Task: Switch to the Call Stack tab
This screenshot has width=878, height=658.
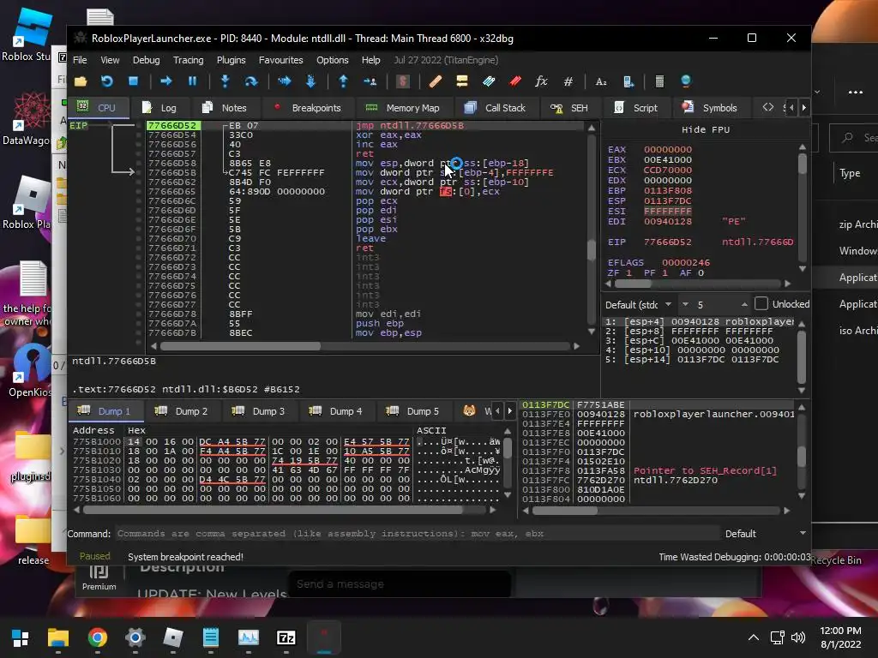Action: click(x=495, y=108)
